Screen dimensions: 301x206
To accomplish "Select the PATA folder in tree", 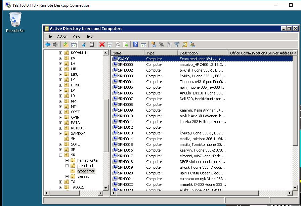I will [75, 123].
